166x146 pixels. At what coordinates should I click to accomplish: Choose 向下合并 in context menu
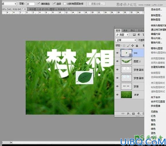[x=156, y=97]
